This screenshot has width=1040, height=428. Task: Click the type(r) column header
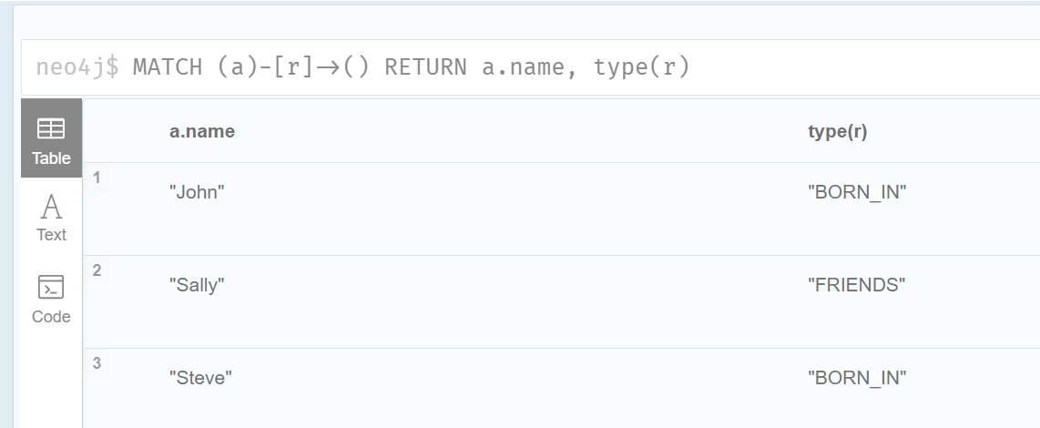838,132
